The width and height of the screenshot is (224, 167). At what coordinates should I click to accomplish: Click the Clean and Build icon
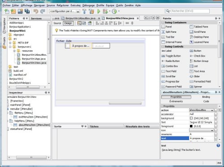(x=91, y=11)
